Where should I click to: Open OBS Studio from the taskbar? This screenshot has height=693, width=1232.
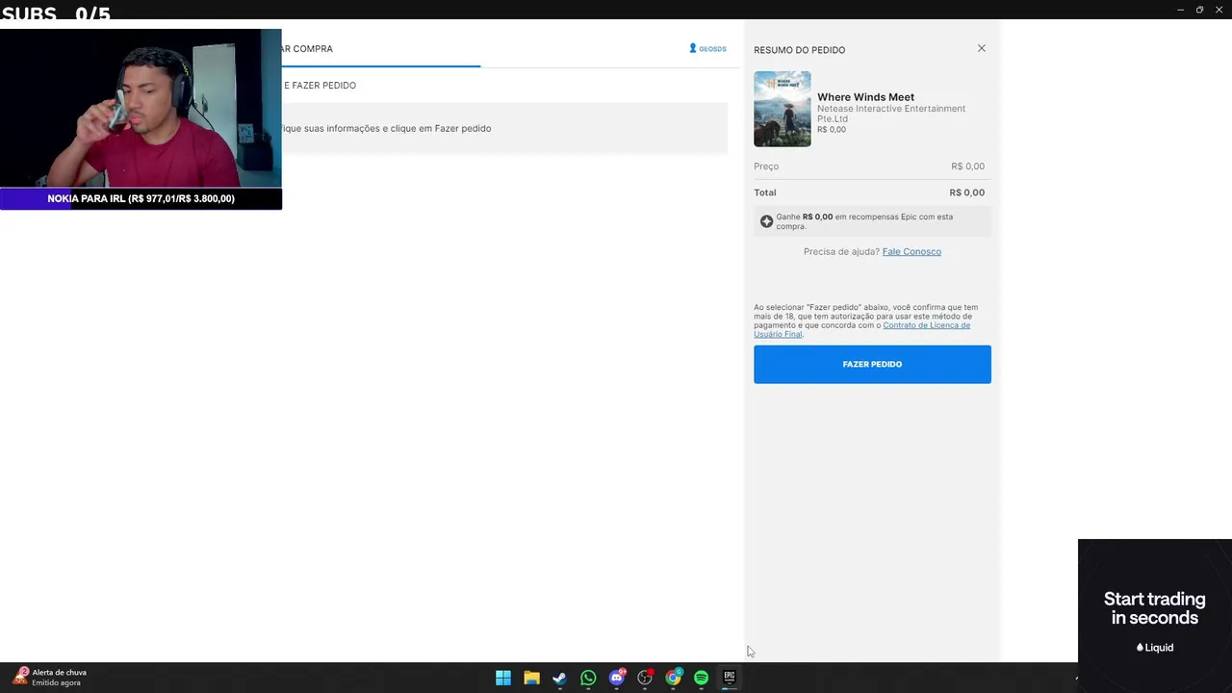(x=645, y=678)
